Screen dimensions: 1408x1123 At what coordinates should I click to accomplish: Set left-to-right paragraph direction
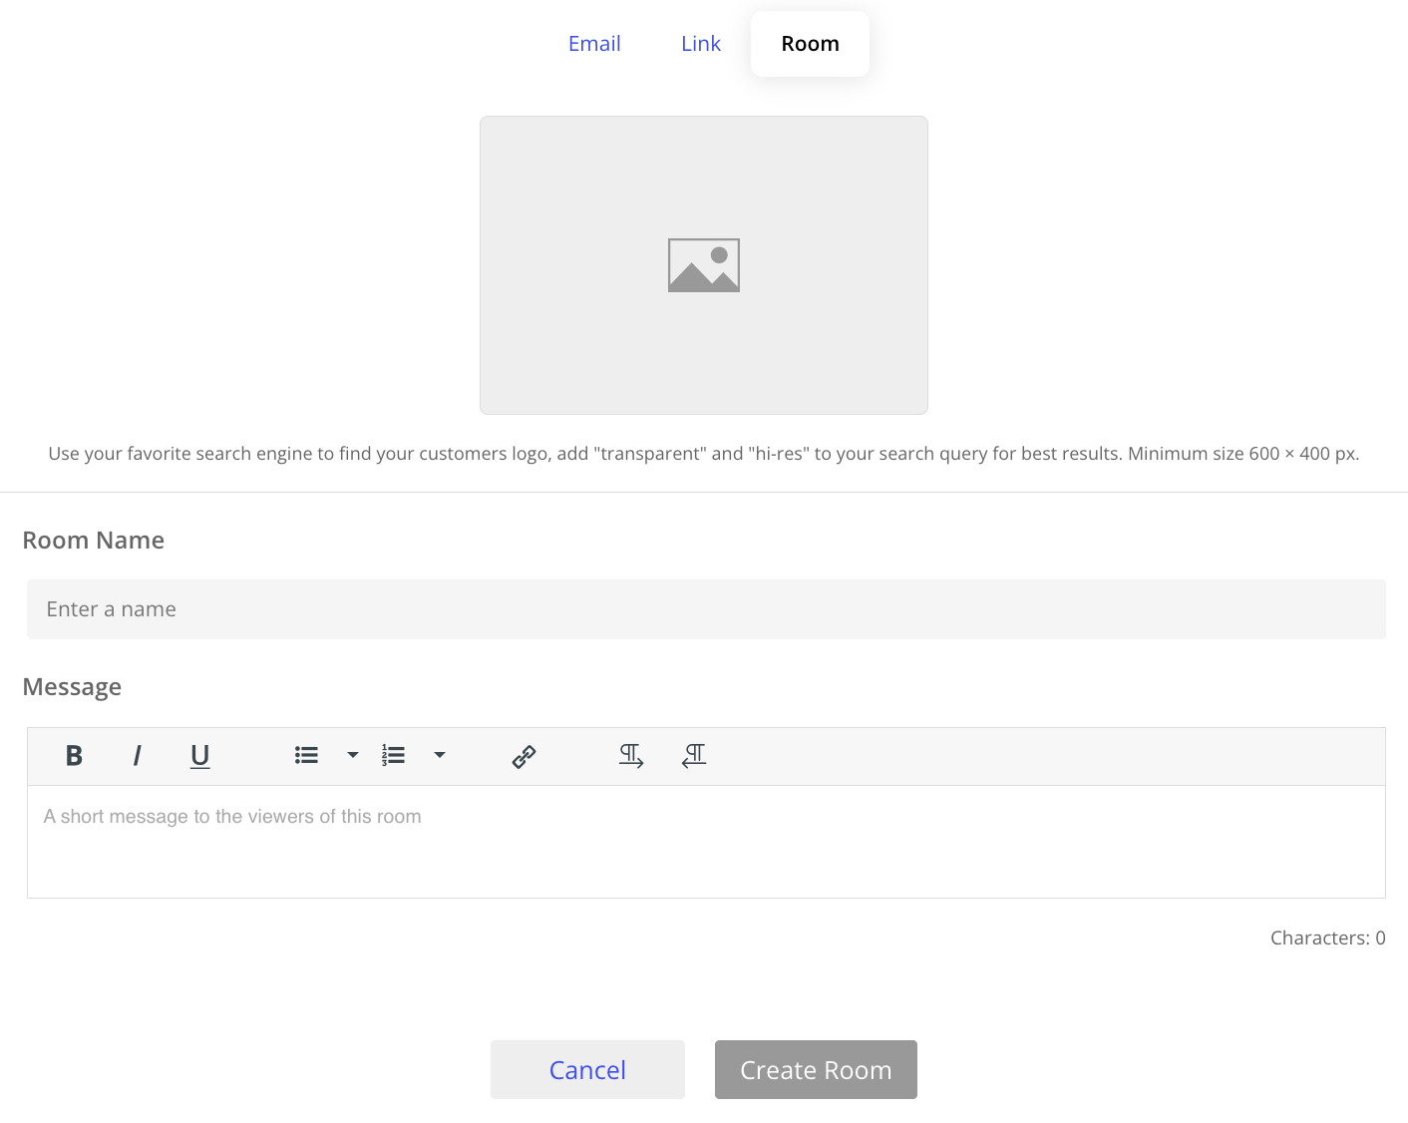(631, 756)
